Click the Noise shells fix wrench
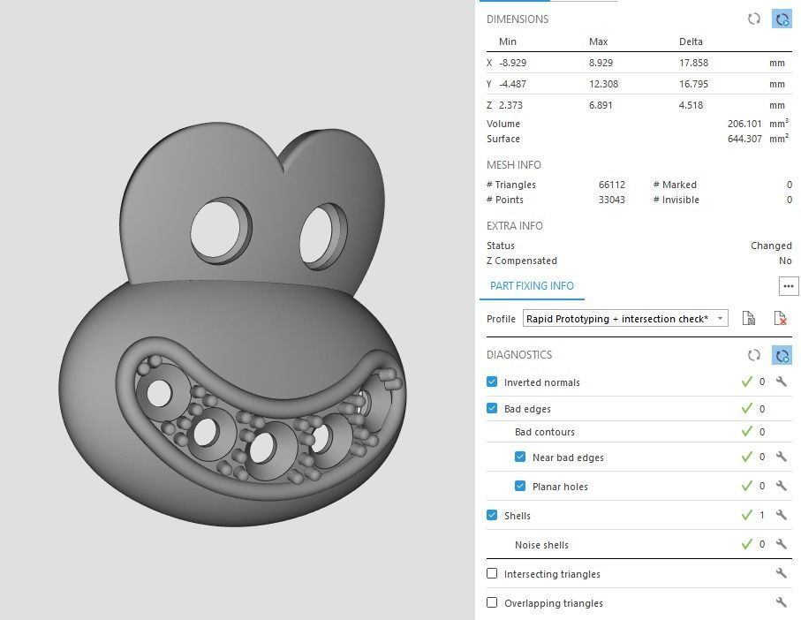 click(781, 544)
